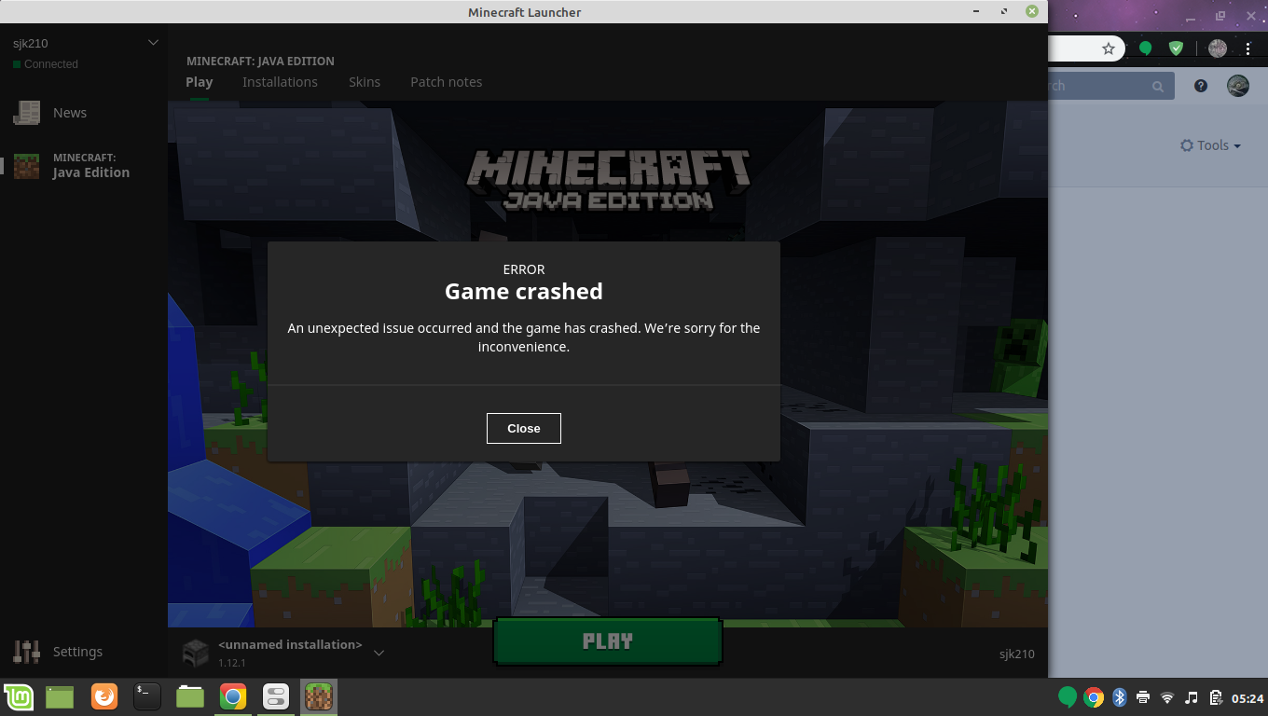This screenshot has width=1268, height=716.
Task: Open Terminal from the taskbar
Action: tap(147, 697)
